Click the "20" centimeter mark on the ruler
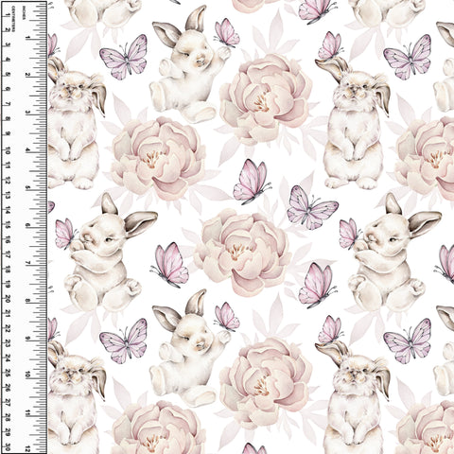Screen dimensions: 454x454 click(8, 299)
